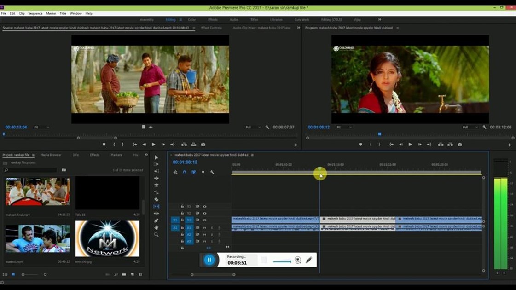
Task: Open the Sequence menu
Action: [x=35, y=13]
